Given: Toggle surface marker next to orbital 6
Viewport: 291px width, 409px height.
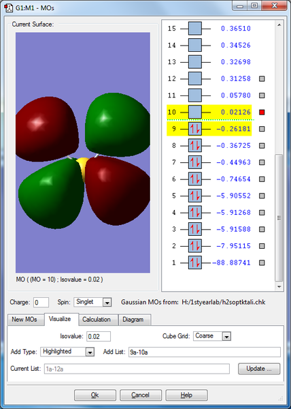Looking at the screenshot, I should point(262,179).
